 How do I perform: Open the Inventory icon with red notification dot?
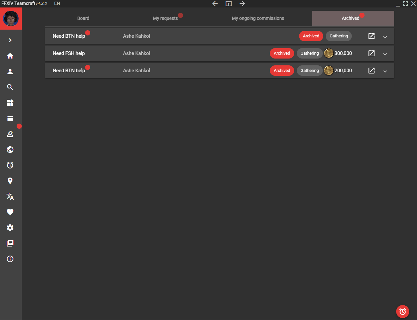point(10,134)
